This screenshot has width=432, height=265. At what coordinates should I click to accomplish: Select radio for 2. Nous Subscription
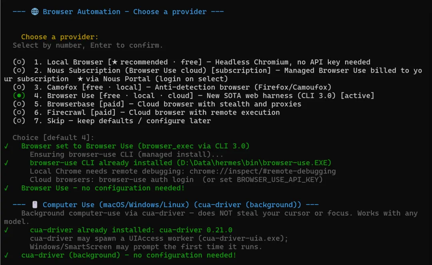coord(19,70)
